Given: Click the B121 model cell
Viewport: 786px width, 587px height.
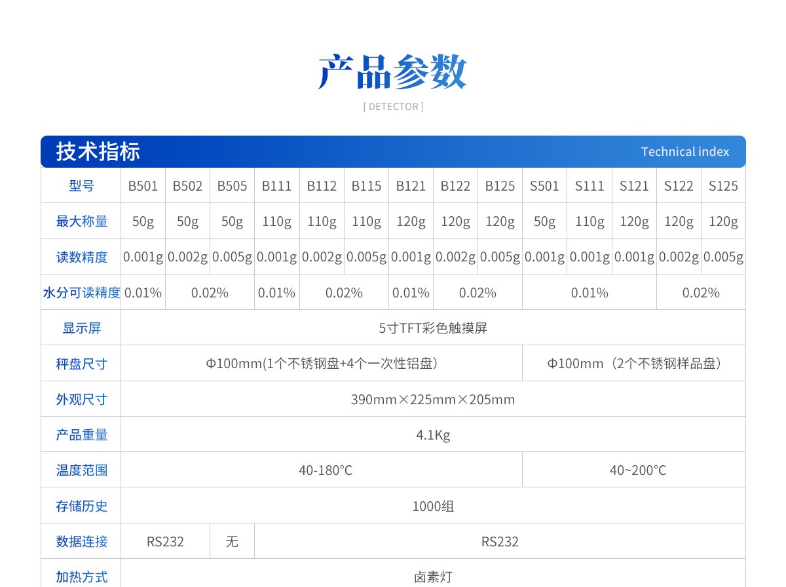Looking at the screenshot, I should click(x=411, y=186).
